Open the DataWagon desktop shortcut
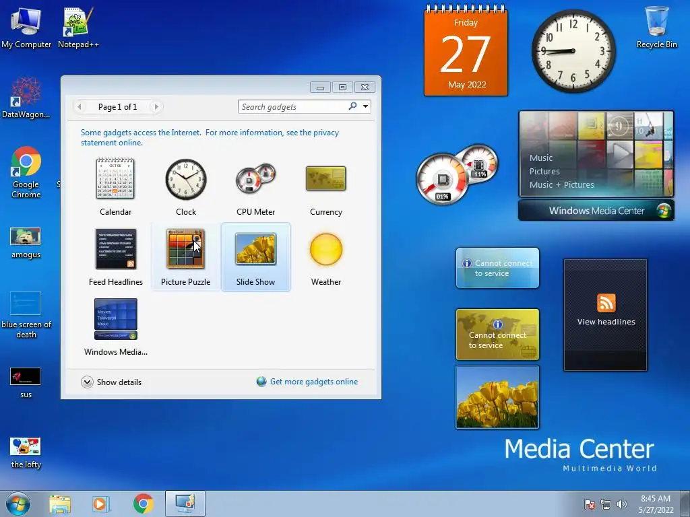 26,98
